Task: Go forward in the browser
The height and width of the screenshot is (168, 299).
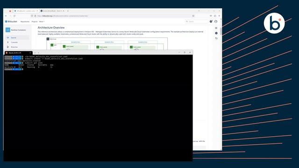Action: [10, 16]
